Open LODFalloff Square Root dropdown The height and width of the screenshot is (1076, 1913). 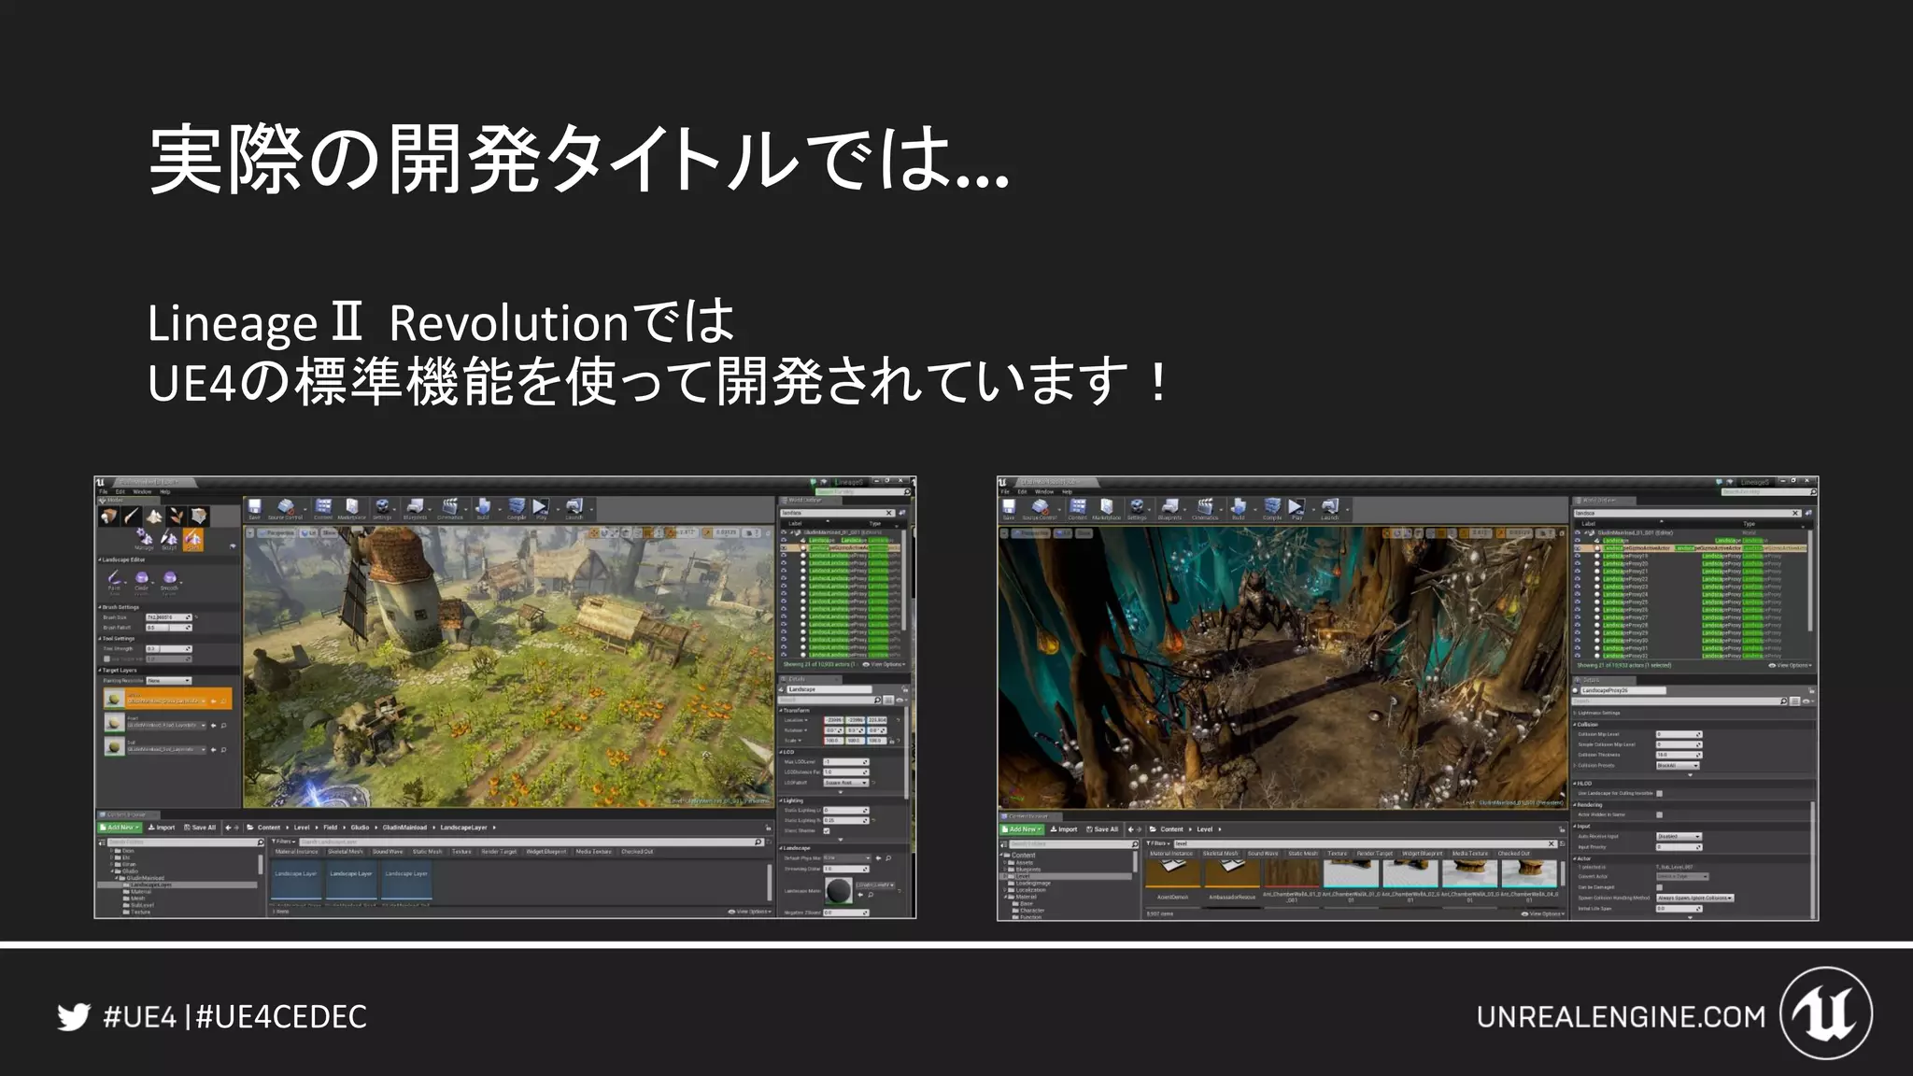pyautogui.click(x=845, y=783)
